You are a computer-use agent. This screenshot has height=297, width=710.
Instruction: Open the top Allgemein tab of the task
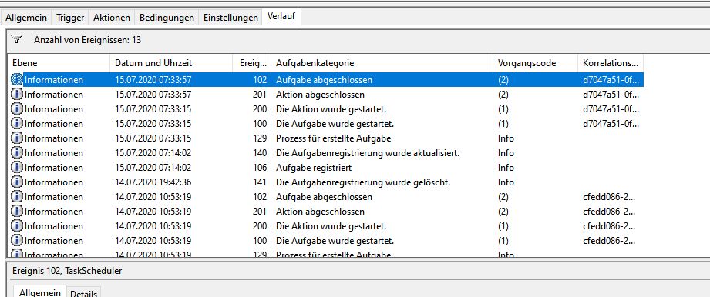(x=26, y=18)
